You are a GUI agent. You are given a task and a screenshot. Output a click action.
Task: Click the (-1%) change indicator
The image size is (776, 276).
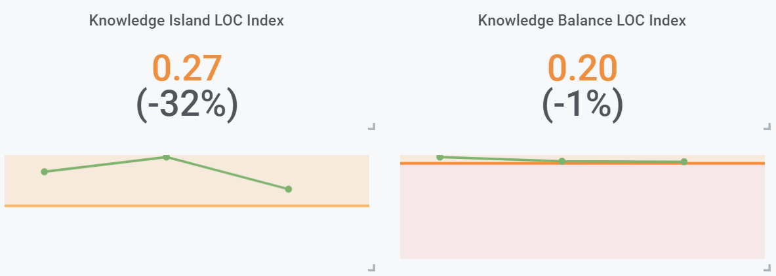582,105
